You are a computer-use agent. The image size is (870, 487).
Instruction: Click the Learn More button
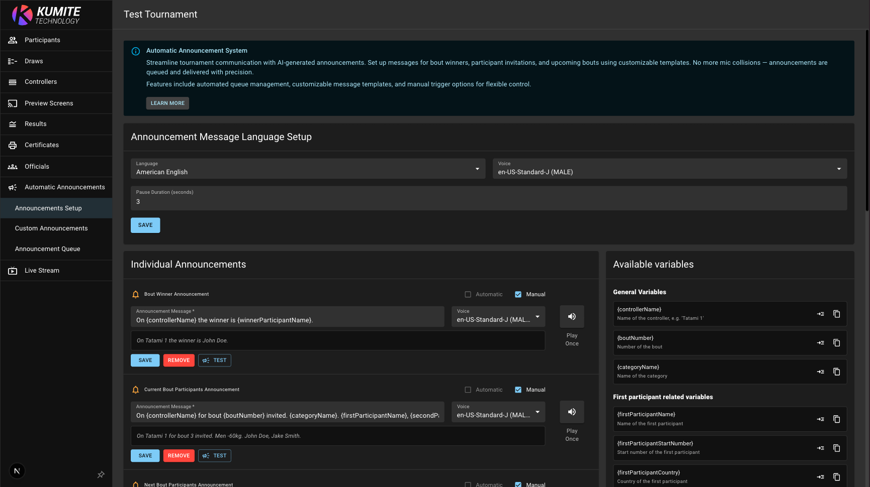coord(167,103)
